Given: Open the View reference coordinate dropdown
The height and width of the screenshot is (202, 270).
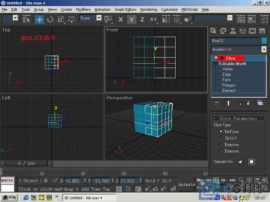Looking at the screenshot, I should pos(99,18).
